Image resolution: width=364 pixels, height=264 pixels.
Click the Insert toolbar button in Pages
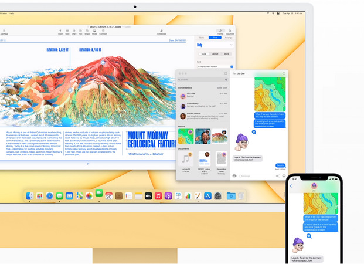[60, 32]
